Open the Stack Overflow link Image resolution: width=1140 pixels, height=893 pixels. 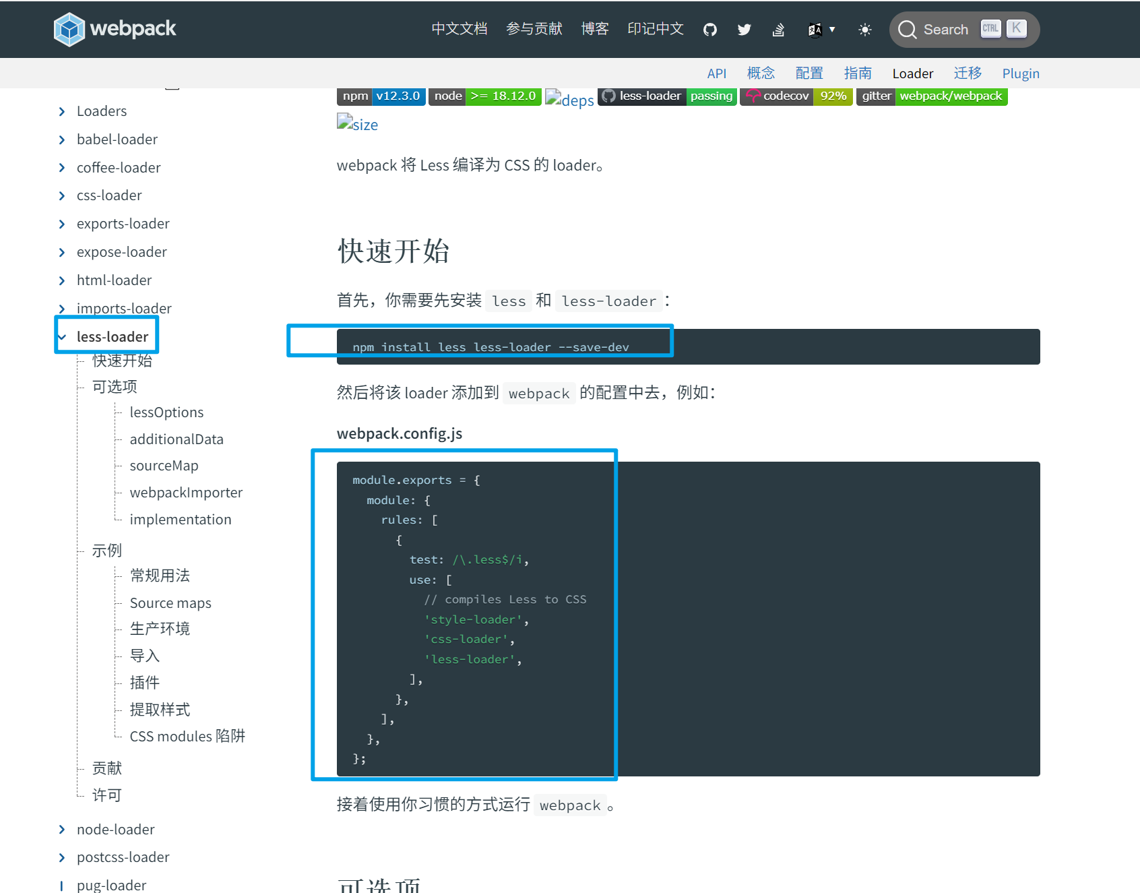(x=778, y=29)
